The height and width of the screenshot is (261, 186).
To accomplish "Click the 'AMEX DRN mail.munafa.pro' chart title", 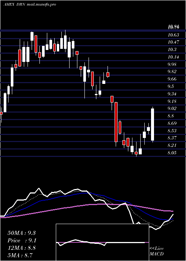I will coord(30,4).
